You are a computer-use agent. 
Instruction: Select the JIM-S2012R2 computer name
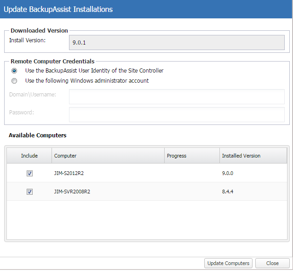[69, 173]
